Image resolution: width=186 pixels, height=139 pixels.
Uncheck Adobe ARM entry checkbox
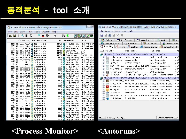click(x=104, y=87)
